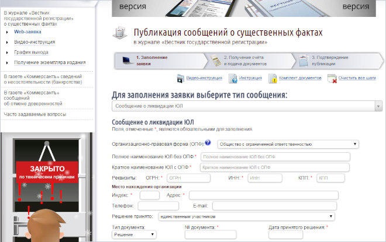Expand the organizational-legal form dropdown
Screen dimensions: 386x242
(x=288, y=144)
